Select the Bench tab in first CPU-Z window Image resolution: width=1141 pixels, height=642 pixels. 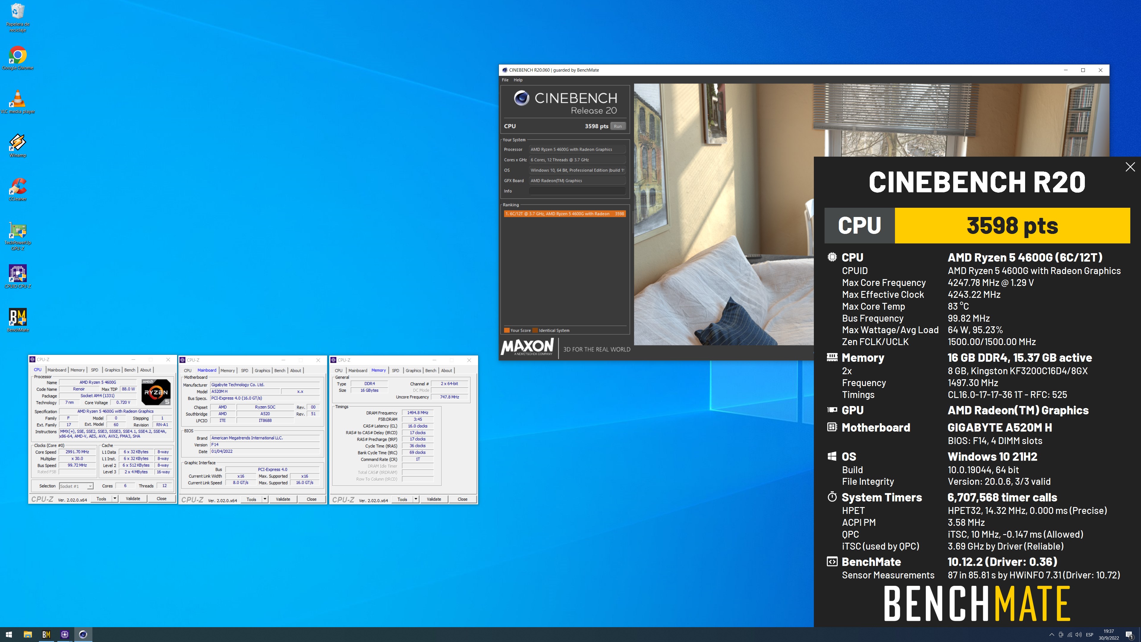tap(130, 370)
